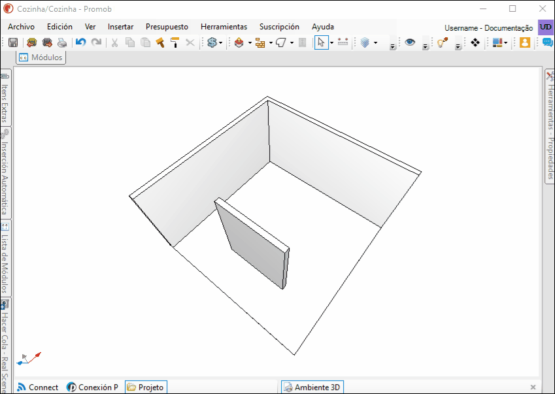Image resolution: width=555 pixels, height=394 pixels.
Task: Expand the floor shape dropdown arrow
Action: [x=292, y=42]
